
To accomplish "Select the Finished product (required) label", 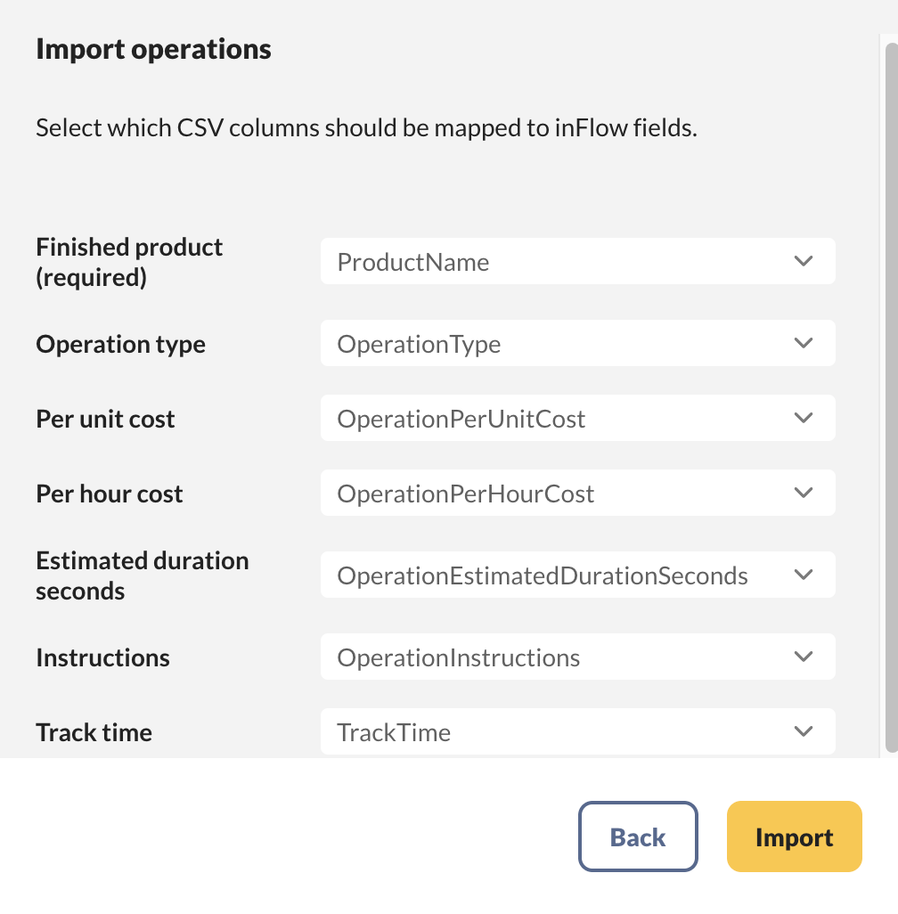I will (128, 261).
